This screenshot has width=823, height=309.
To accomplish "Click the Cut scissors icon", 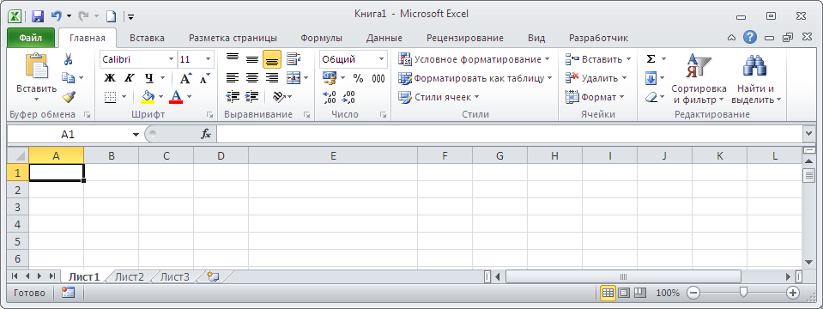I will click(69, 58).
